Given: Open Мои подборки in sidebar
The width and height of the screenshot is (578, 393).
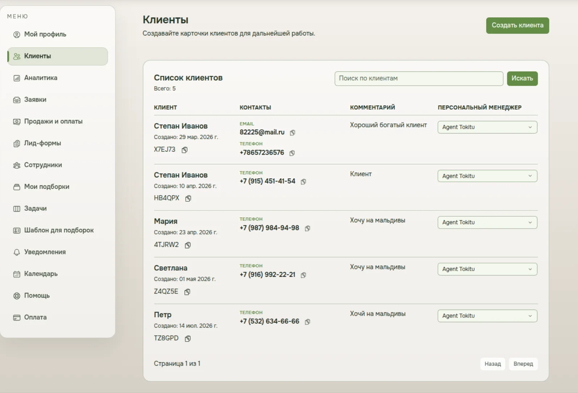Looking at the screenshot, I should point(58,187).
